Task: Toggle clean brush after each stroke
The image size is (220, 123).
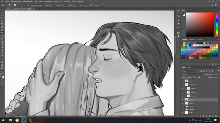Action: click(28, 5)
